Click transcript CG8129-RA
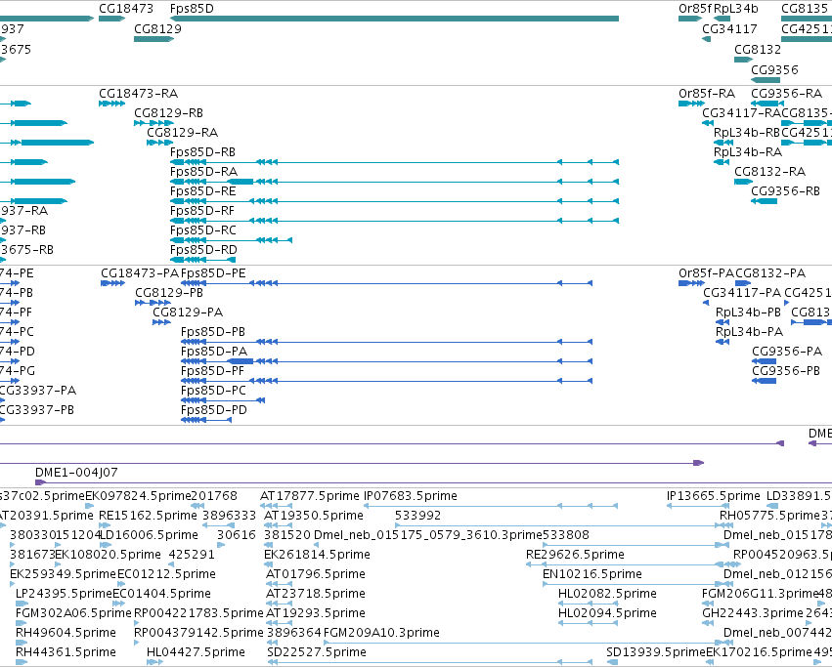The height and width of the screenshot is (667, 832). 183,133
